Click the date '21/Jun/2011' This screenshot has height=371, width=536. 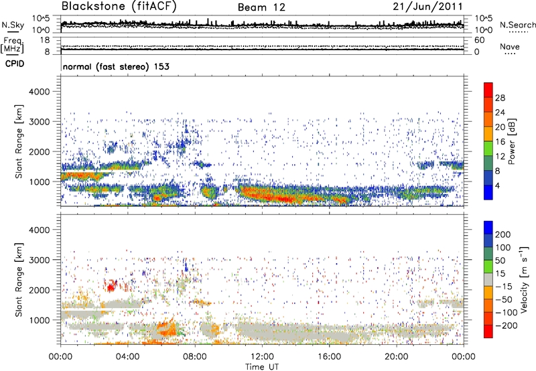427,7
